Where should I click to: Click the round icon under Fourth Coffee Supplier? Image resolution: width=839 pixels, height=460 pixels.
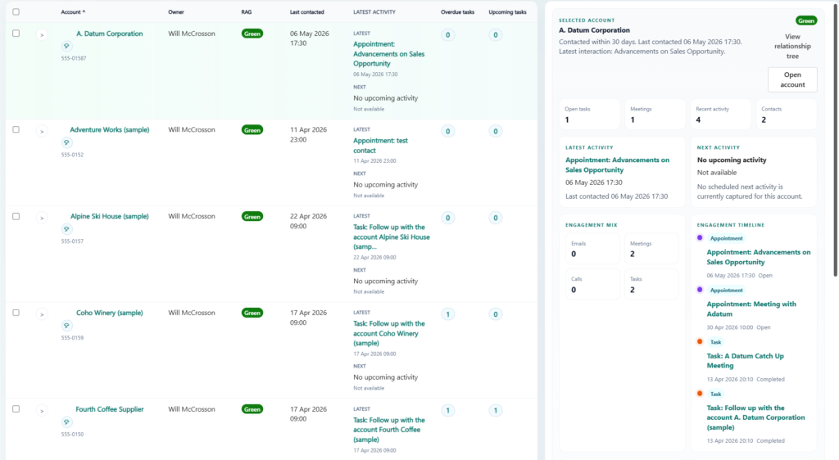[x=66, y=422]
